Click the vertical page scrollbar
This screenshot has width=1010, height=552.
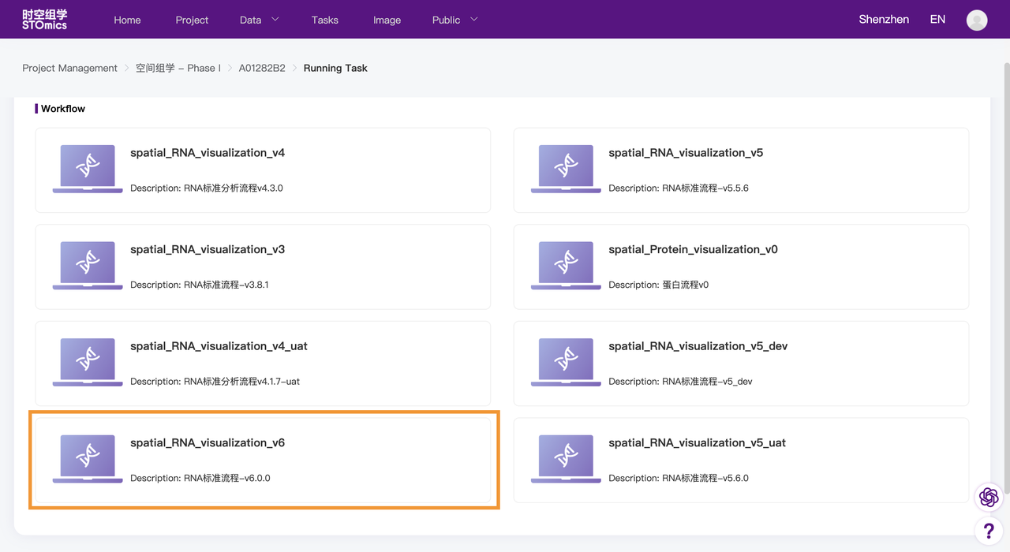click(x=1005, y=276)
